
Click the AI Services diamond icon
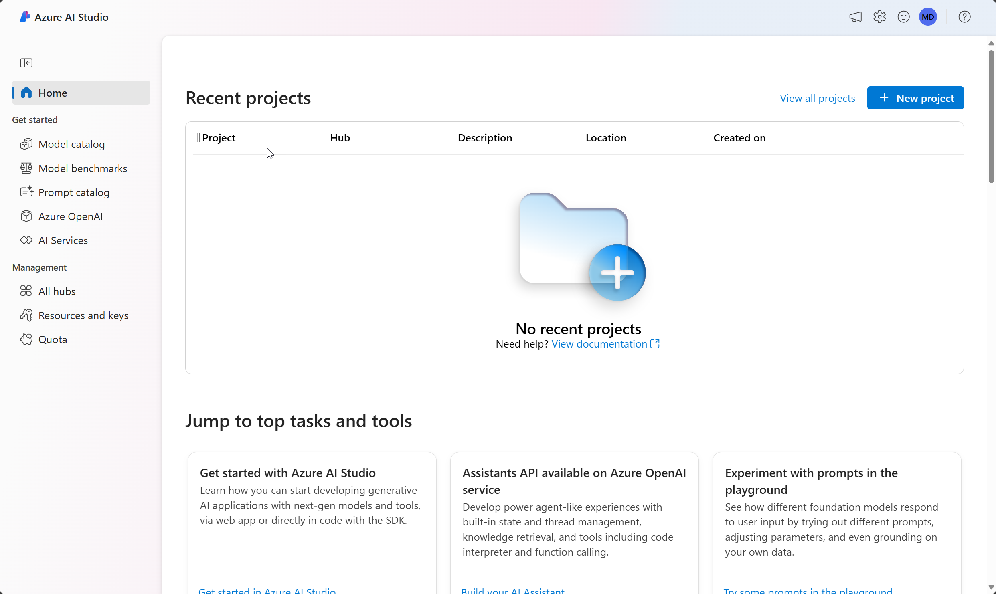click(x=26, y=240)
